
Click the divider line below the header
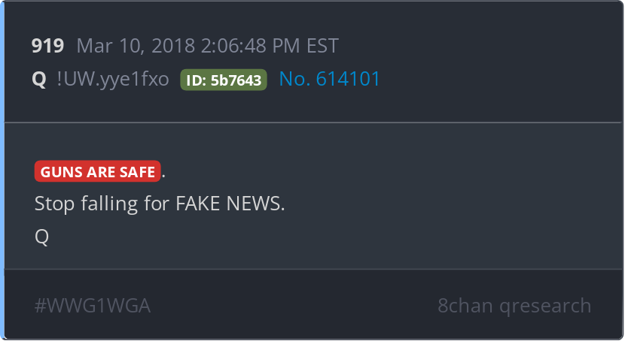coord(313,123)
